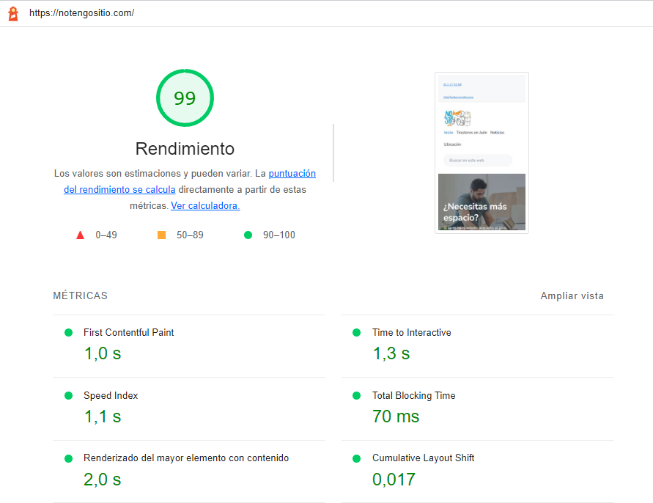Screen dimensions: 653x503
Task: Click 'Renderizado del mayor elemento con contenido' label
Action: click(186, 458)
